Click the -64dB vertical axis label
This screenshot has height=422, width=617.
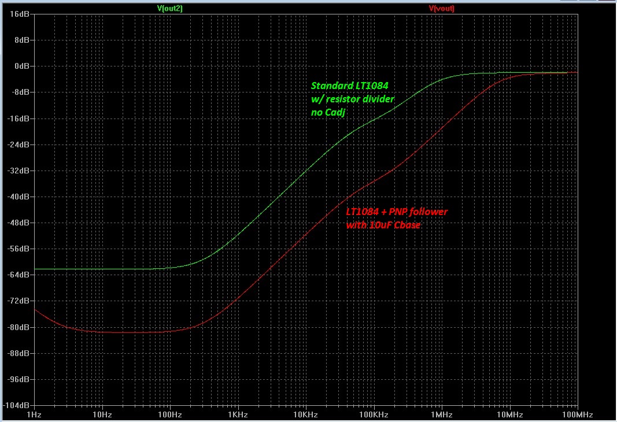click(x=19, y=275)
